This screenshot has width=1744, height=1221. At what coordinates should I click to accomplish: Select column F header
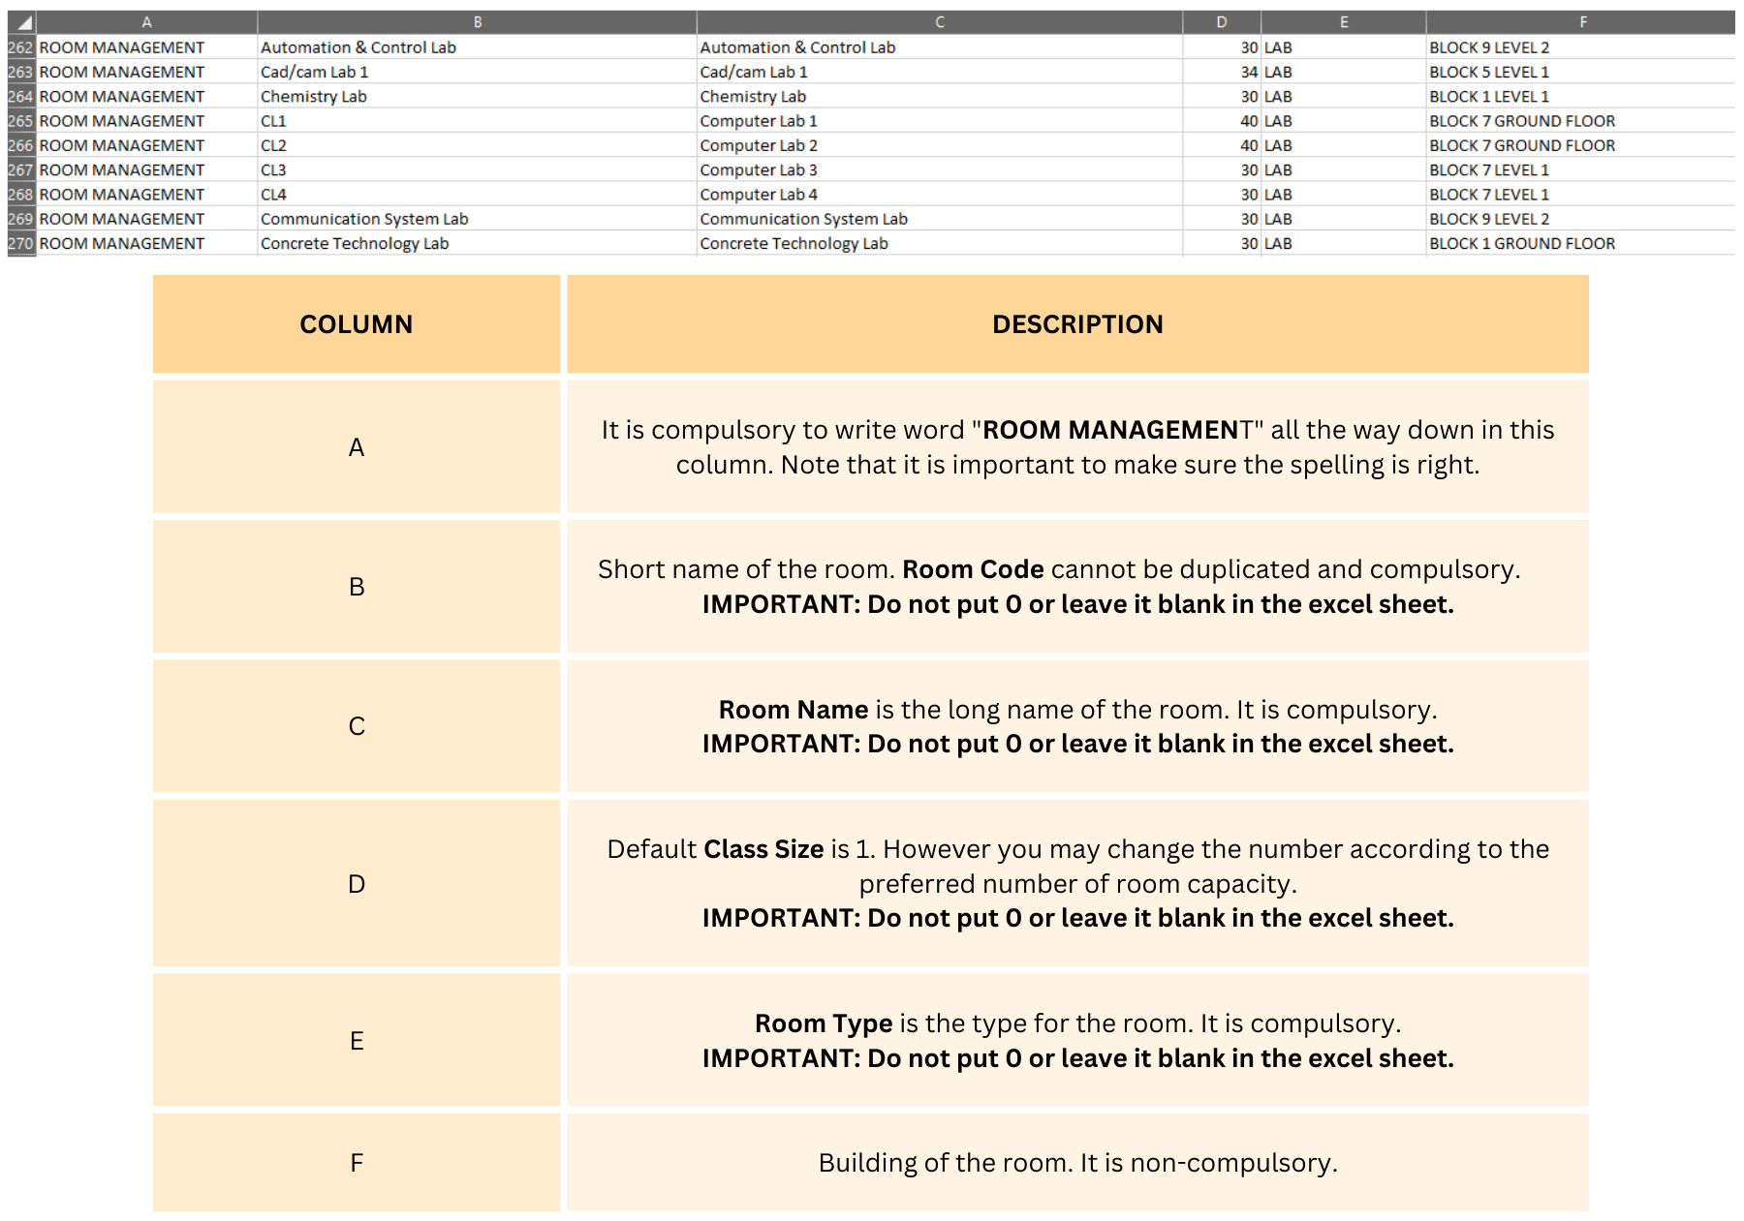pos(1582,22)
